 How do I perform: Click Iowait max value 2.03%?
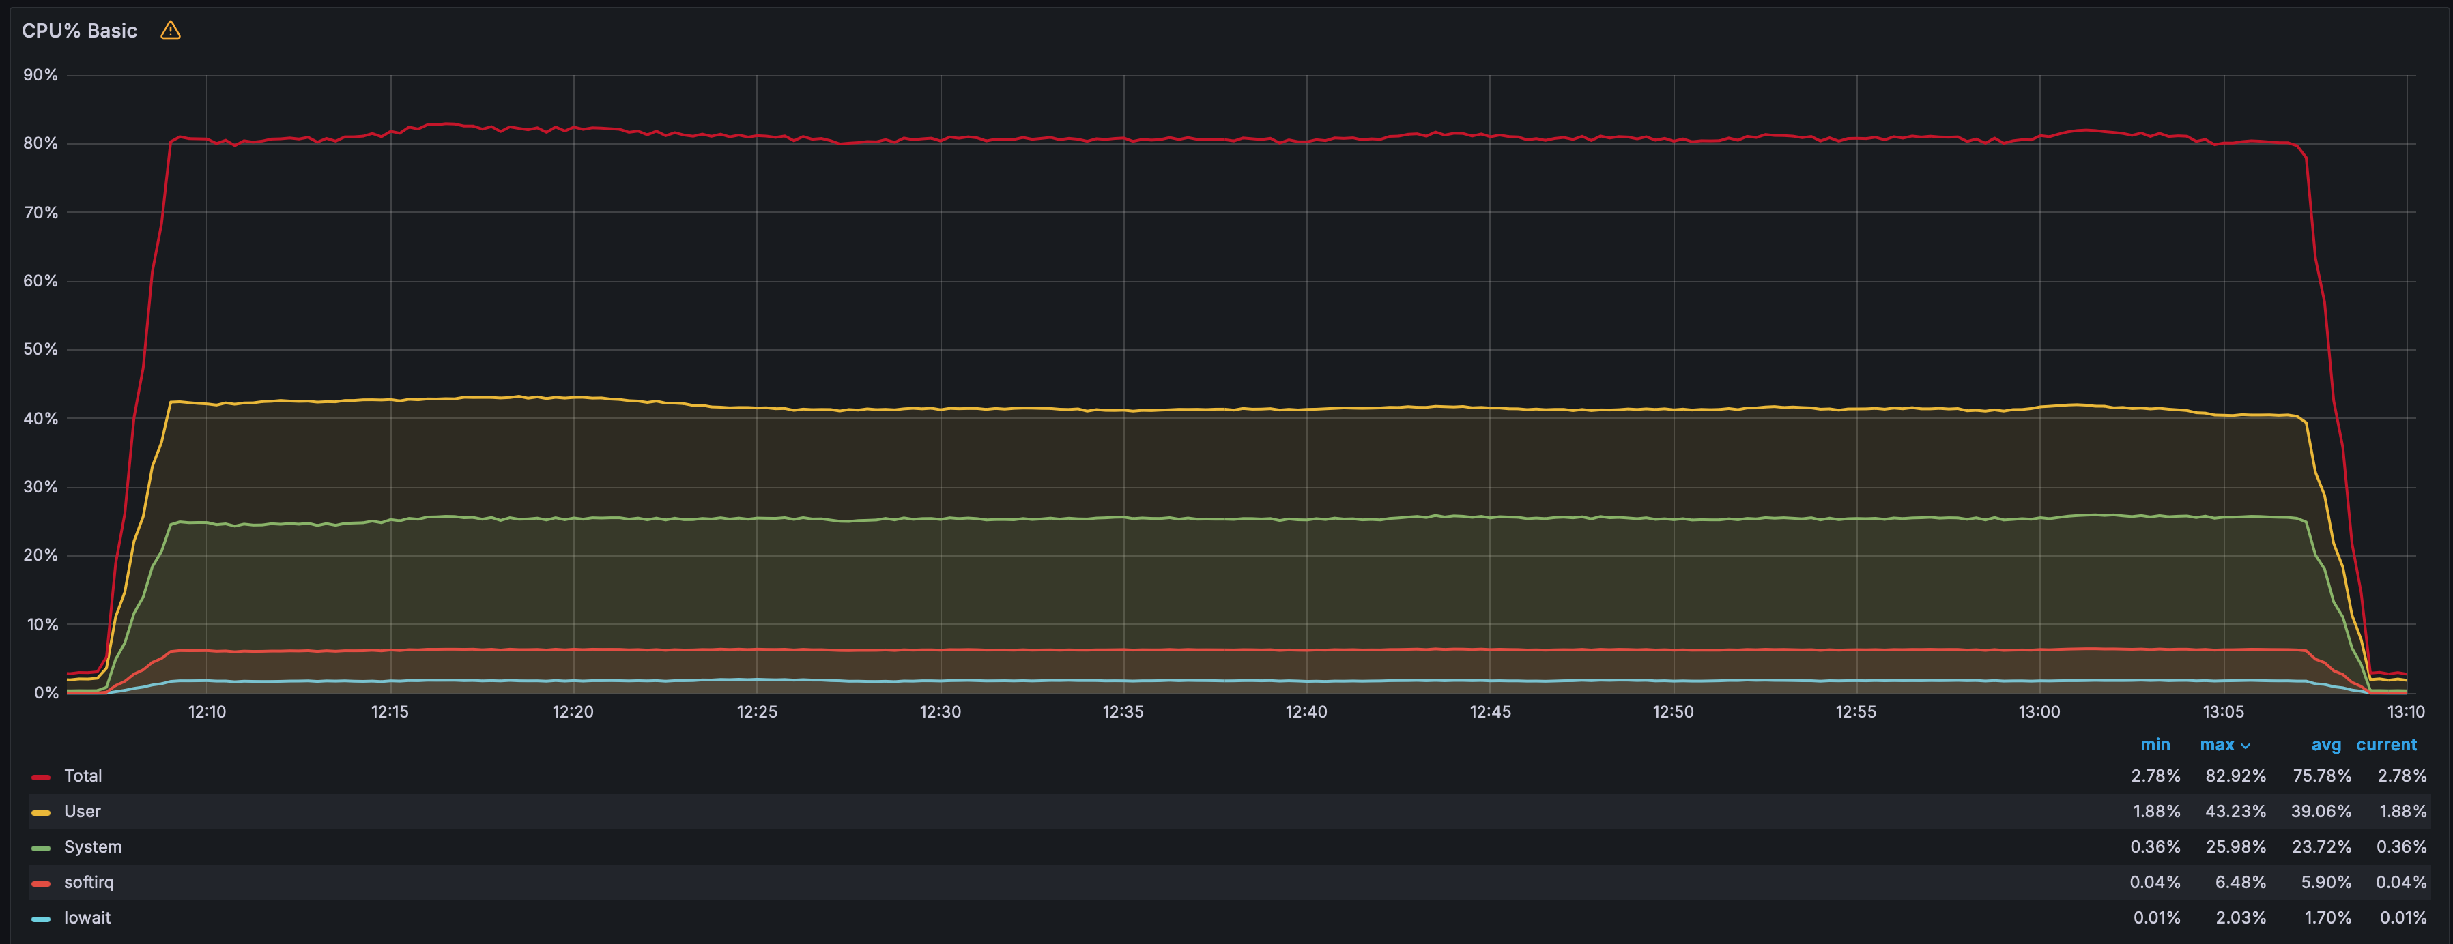(x=2241, y=917)
